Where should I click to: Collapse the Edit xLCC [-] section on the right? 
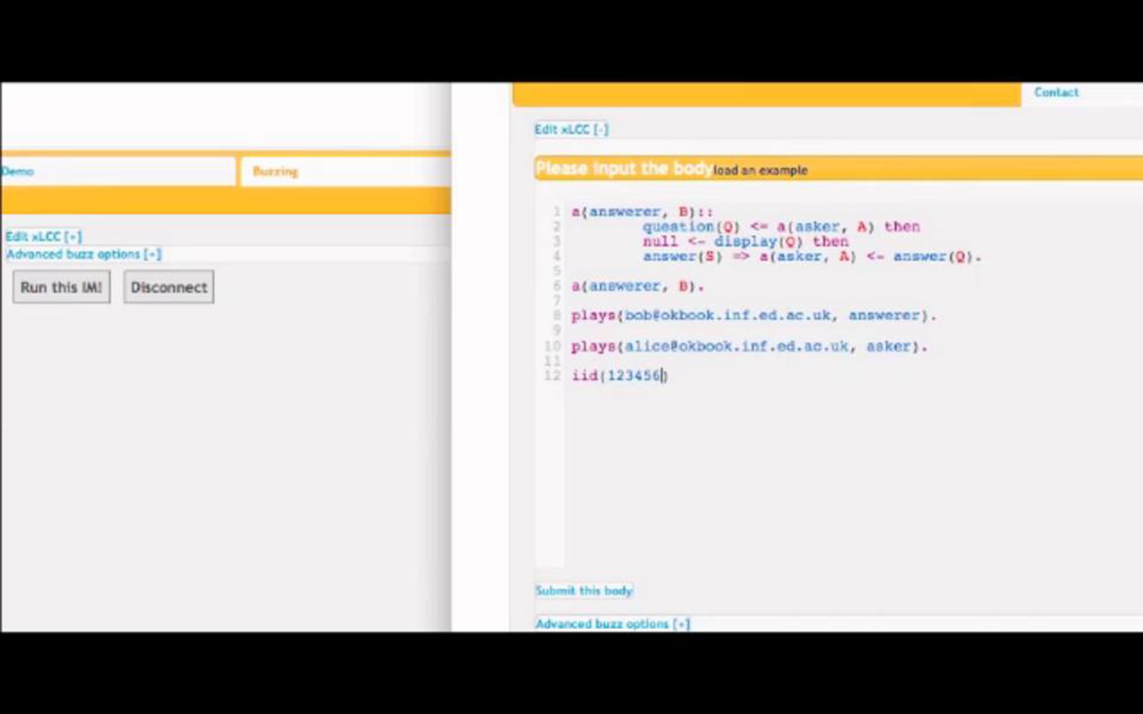[x=571, y=129]
